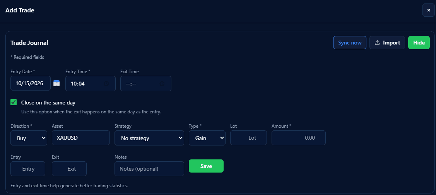Click the Lot input field
Image resolution: width=436 pixels, height=195 pixels.
click(x=249, y=138)
